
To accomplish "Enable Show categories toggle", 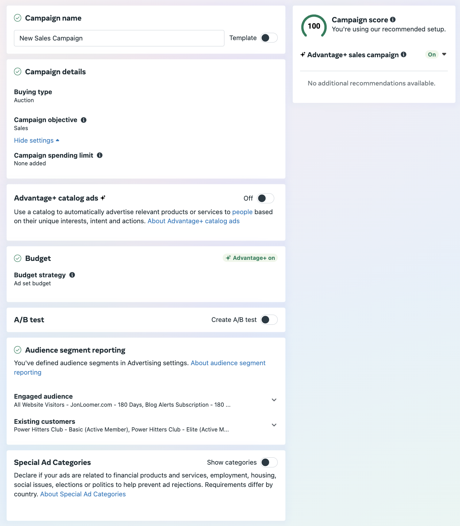I will (269, 463).
